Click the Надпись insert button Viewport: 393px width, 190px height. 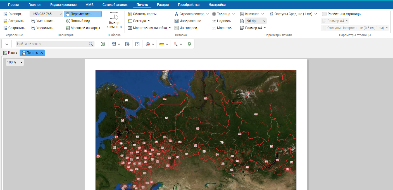pos(221,21)
